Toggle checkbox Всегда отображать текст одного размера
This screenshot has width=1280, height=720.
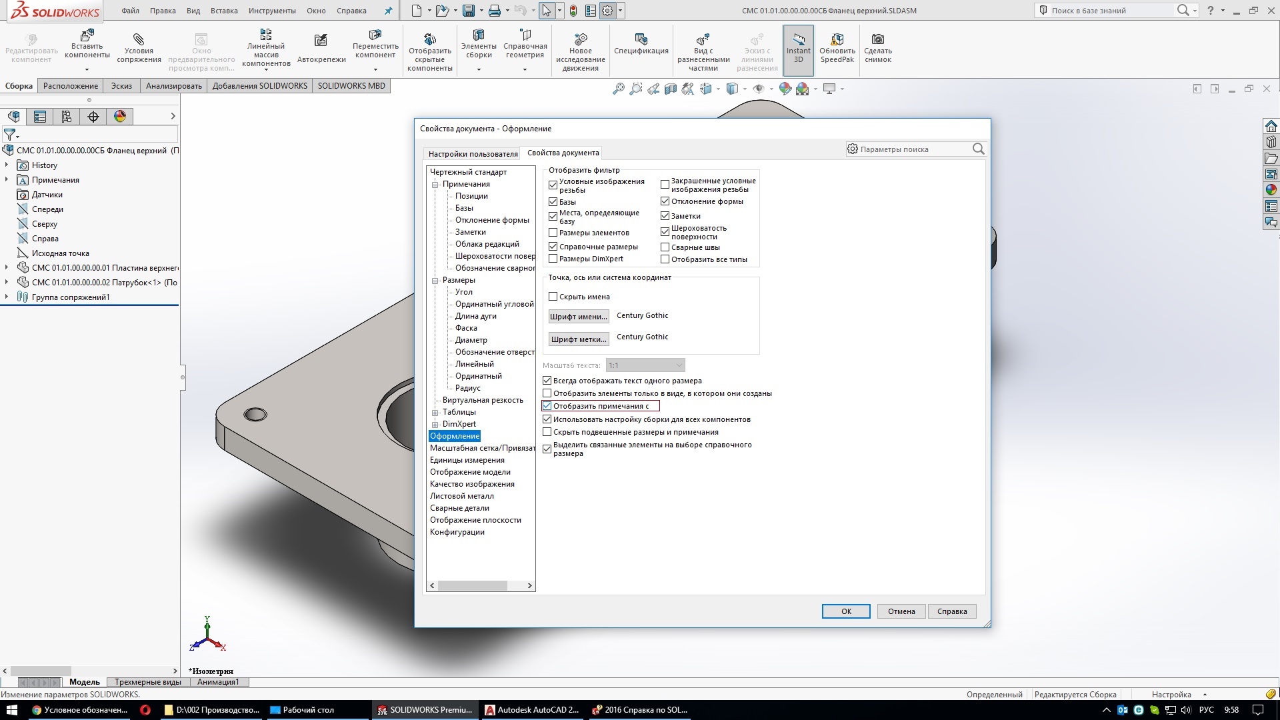547,380
